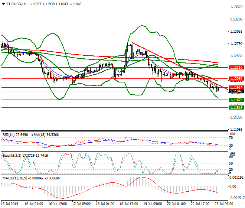
Task: Click the 1.13035 price axis value
Action: tap(236, 32)
